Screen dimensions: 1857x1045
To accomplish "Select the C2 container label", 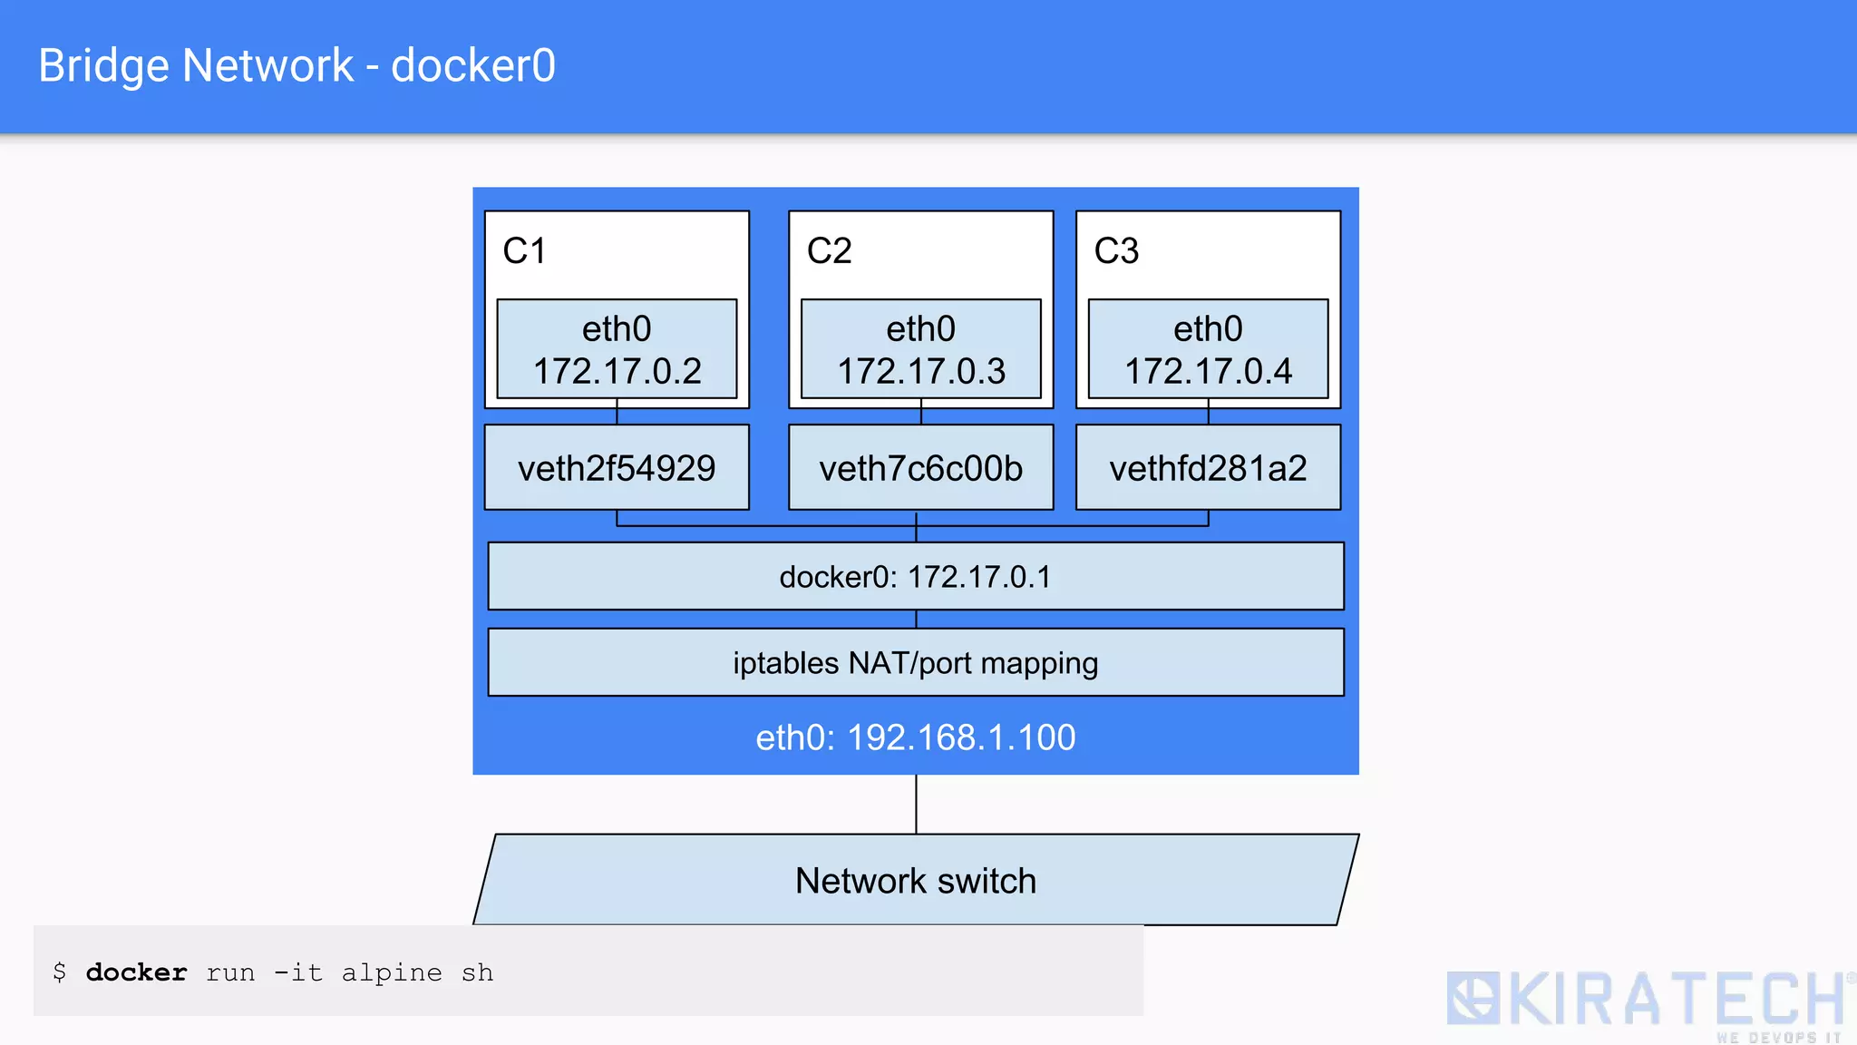I will pyautogui.click(x=829, y=251).
